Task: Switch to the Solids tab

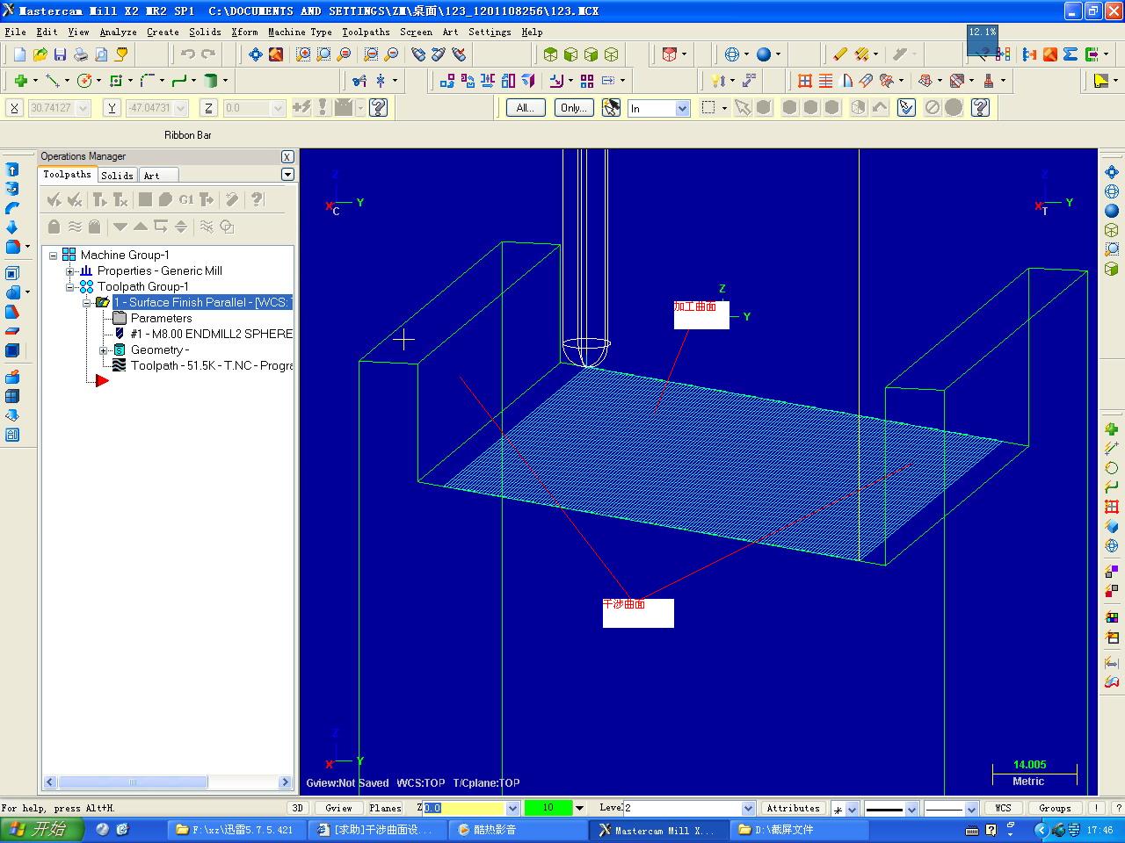Action: click(117, 176)
